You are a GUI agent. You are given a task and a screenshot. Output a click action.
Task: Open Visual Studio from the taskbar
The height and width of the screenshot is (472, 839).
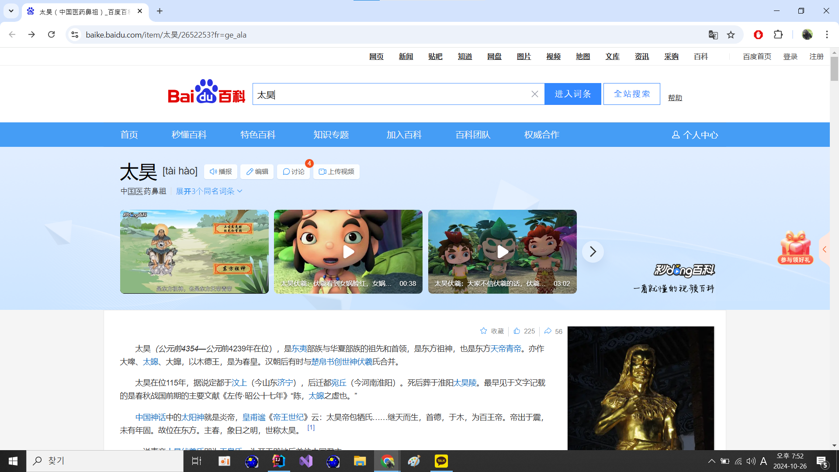[306, 461]
